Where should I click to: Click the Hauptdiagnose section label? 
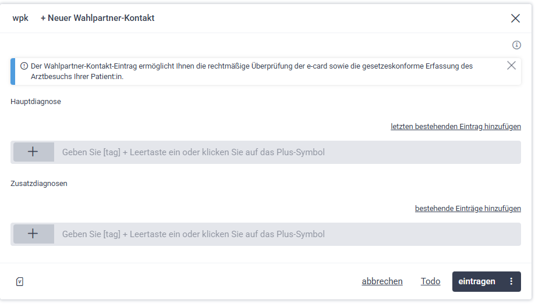click(36, 102)
